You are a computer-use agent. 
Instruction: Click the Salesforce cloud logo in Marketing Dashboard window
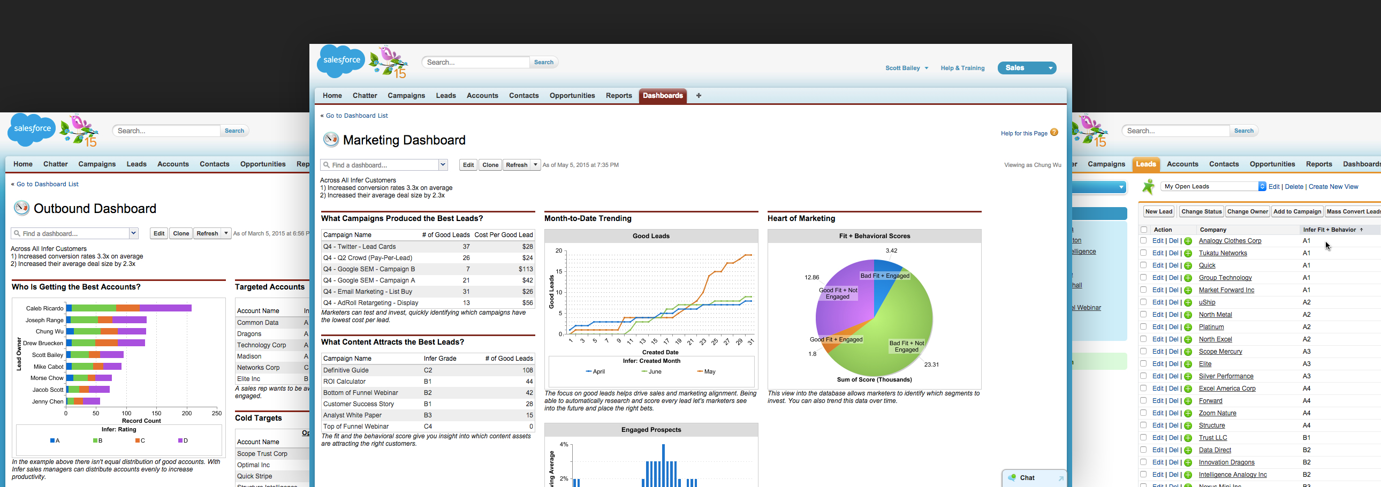click(340, 61)
